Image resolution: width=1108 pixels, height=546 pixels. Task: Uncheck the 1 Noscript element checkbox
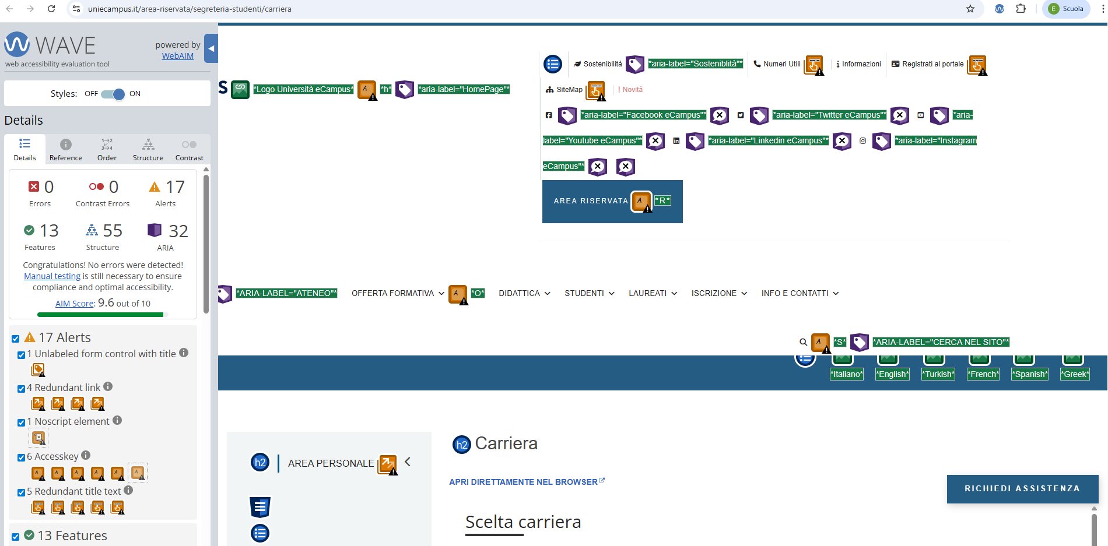pos(21,422)
